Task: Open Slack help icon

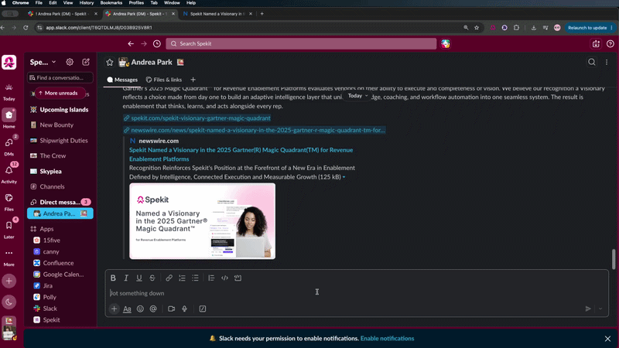Action: tap(610, 44)
